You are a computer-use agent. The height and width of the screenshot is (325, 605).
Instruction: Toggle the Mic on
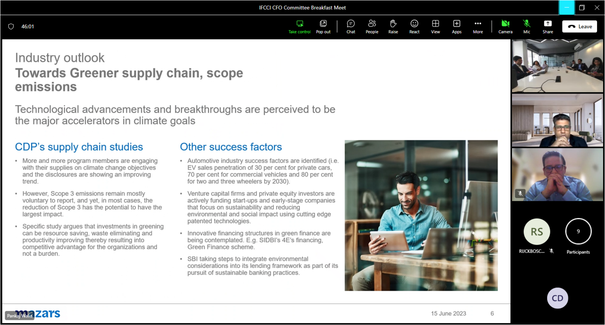point(527,26)
